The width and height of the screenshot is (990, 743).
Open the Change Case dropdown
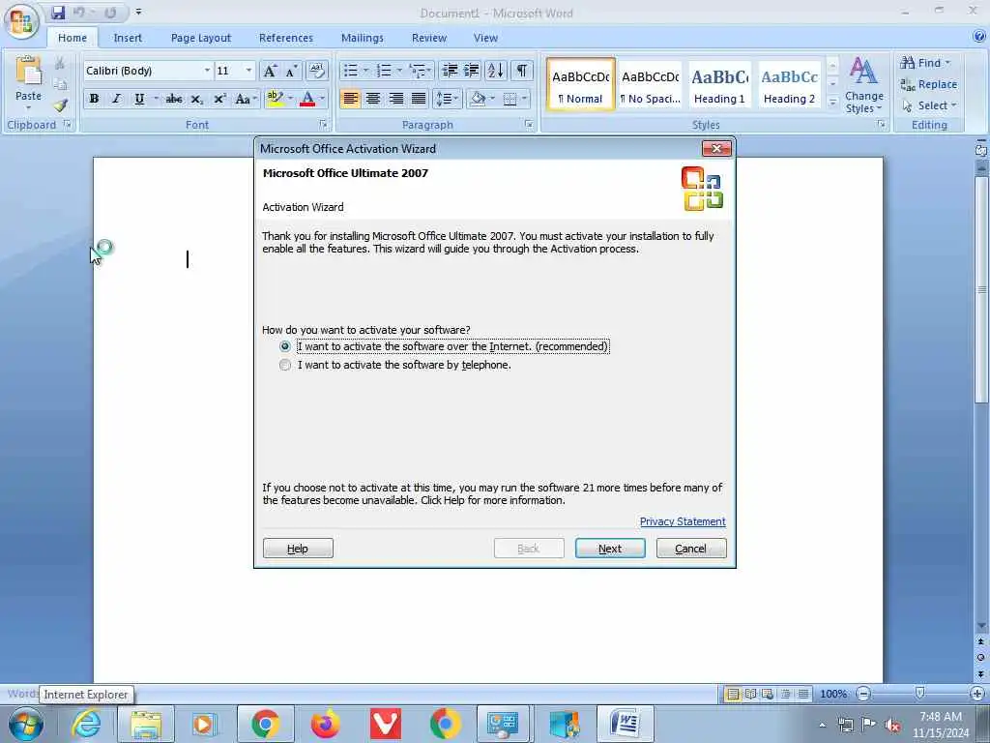(246, 99)
